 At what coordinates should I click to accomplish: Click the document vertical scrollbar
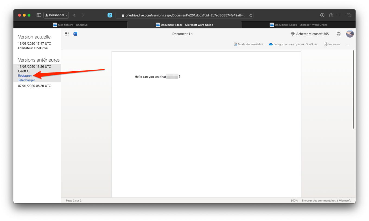click(x=353, y=89)
